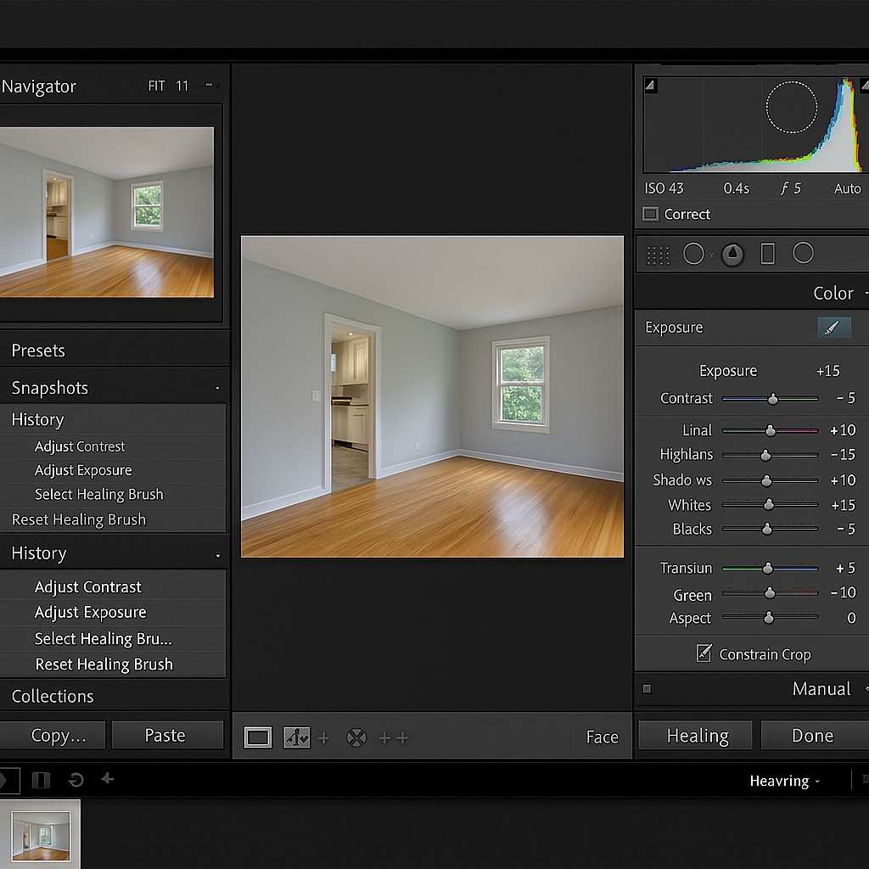Click the split compare view icon above filmstrip

pos(41,780)
